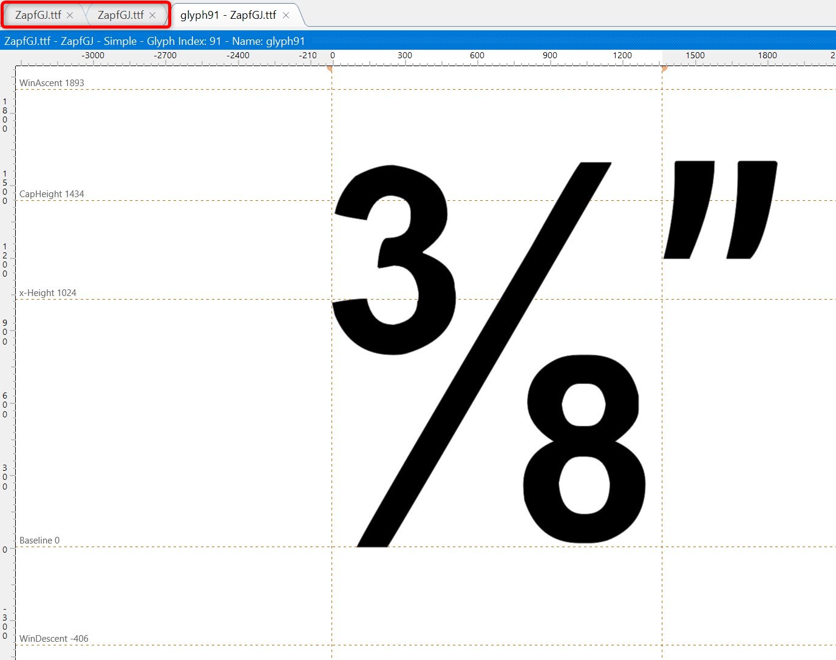Close the first ZapfGJ.ttf tab
836x660 pixels.
click(70, 15)
